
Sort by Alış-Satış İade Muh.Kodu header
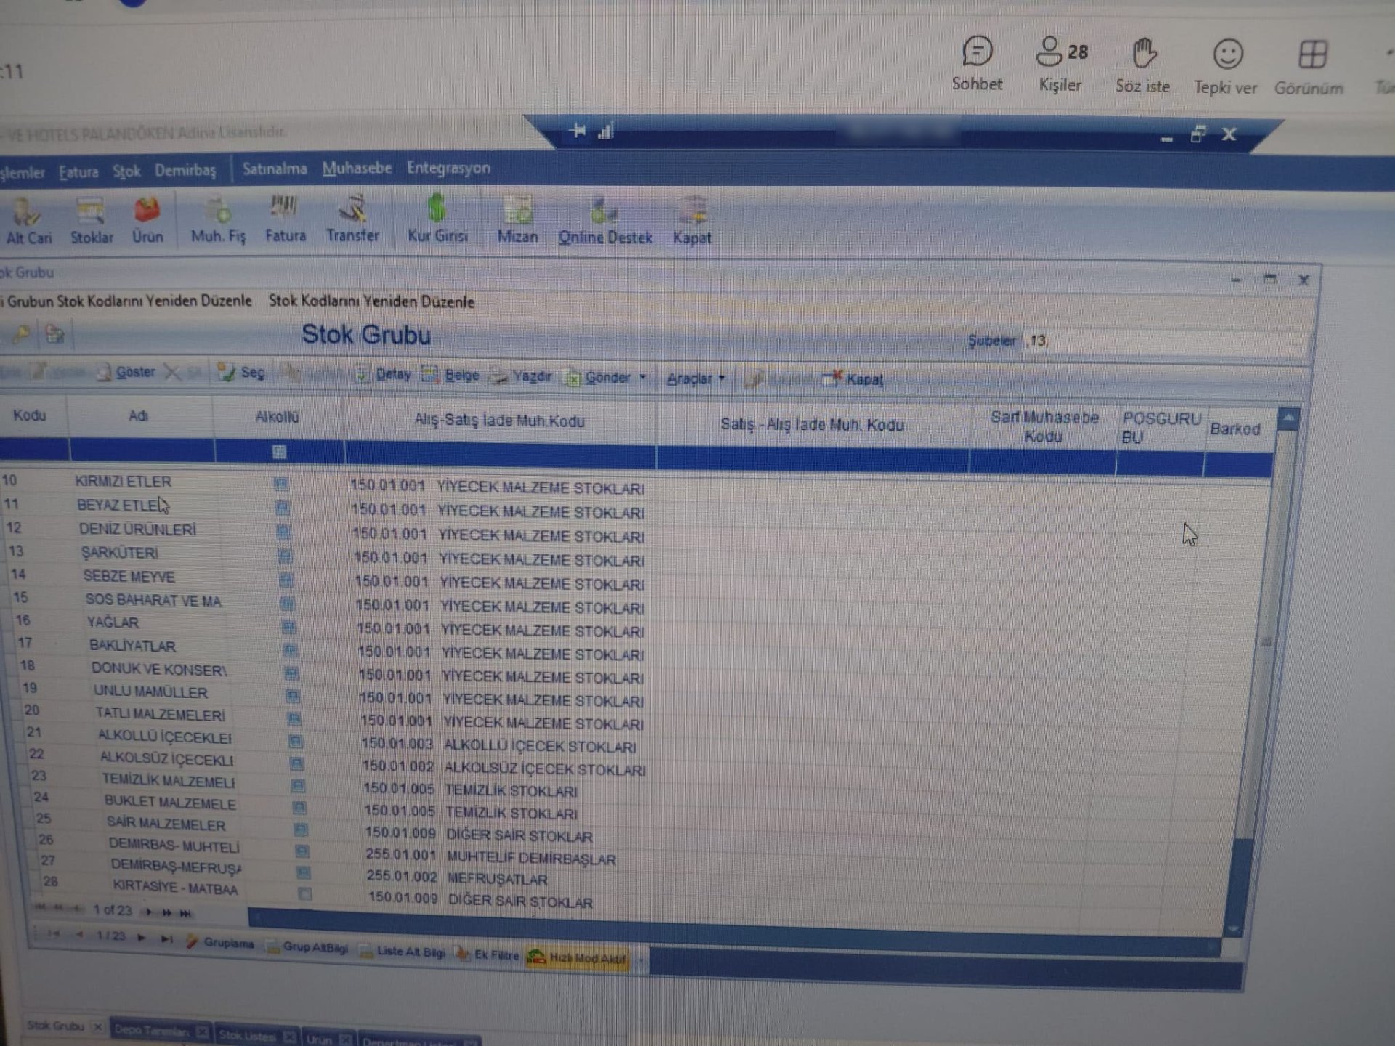tap(499, 421)
